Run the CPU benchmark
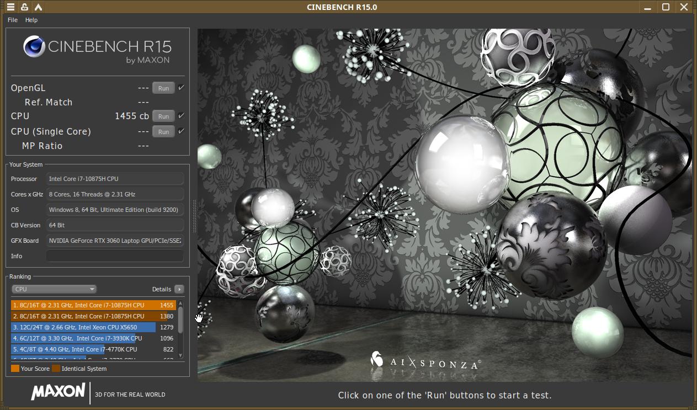Image resolution: width=697 pixels, height=410 pixels. point(163,116)
